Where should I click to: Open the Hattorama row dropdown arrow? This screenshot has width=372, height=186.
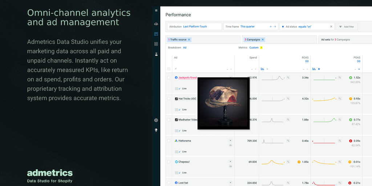click(230, 141)
